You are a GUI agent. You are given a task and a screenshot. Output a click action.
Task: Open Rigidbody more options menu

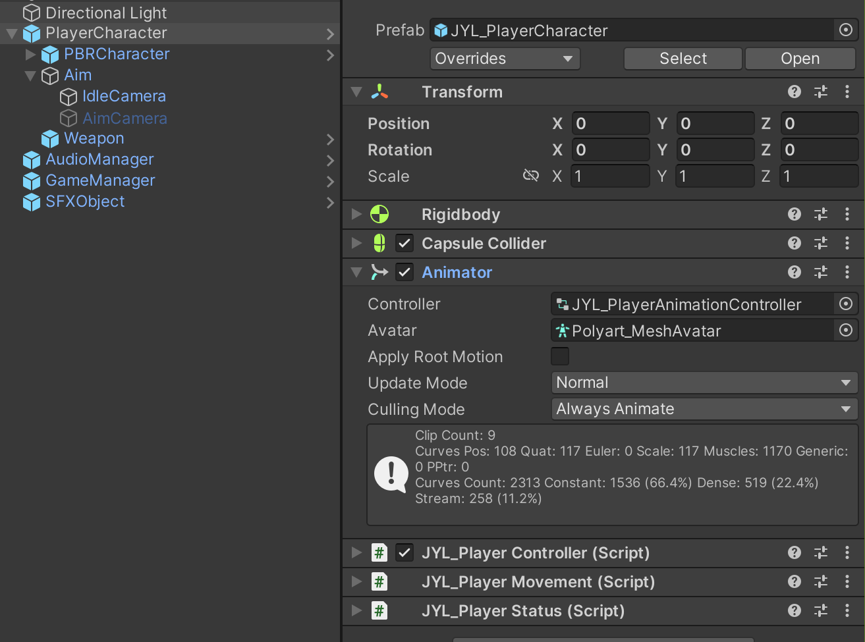point(847,214)
